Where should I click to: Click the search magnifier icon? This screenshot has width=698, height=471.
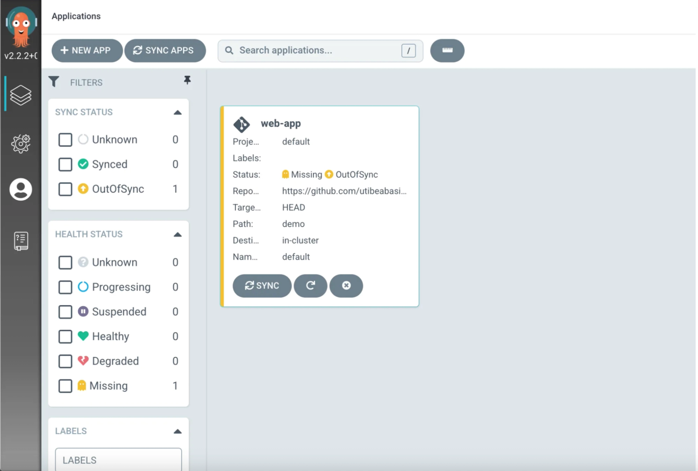[x=229, y=50]
